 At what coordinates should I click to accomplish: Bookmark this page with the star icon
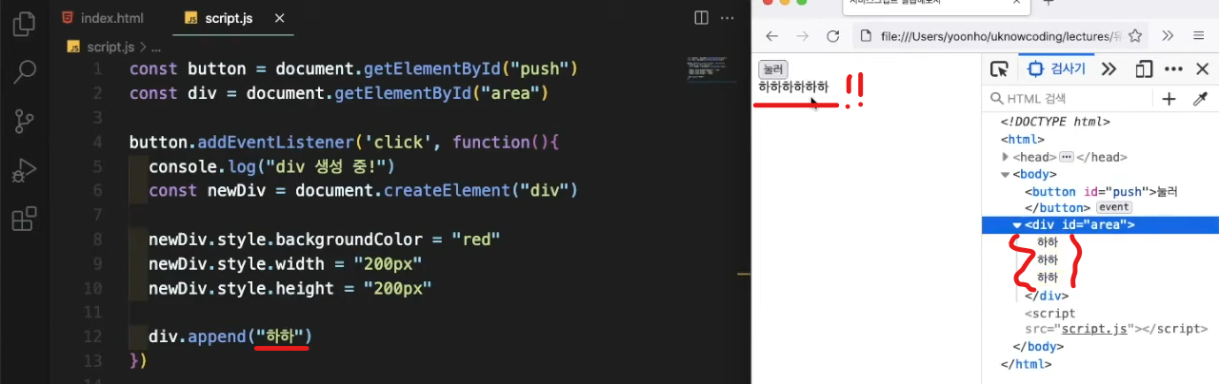(x=1135, y=36)
